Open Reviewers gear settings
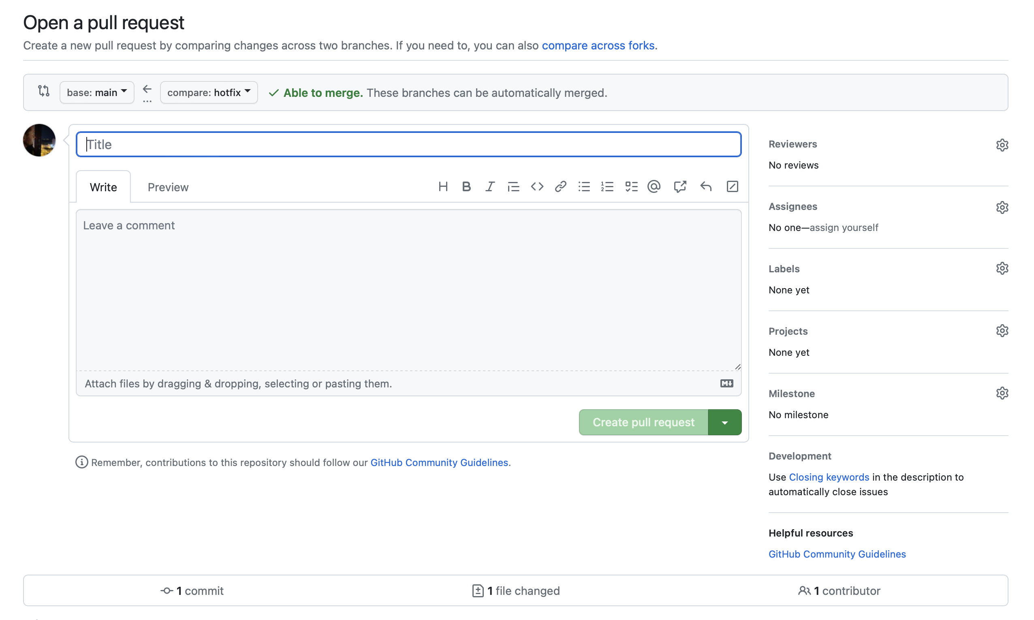 coord(1002,145)
